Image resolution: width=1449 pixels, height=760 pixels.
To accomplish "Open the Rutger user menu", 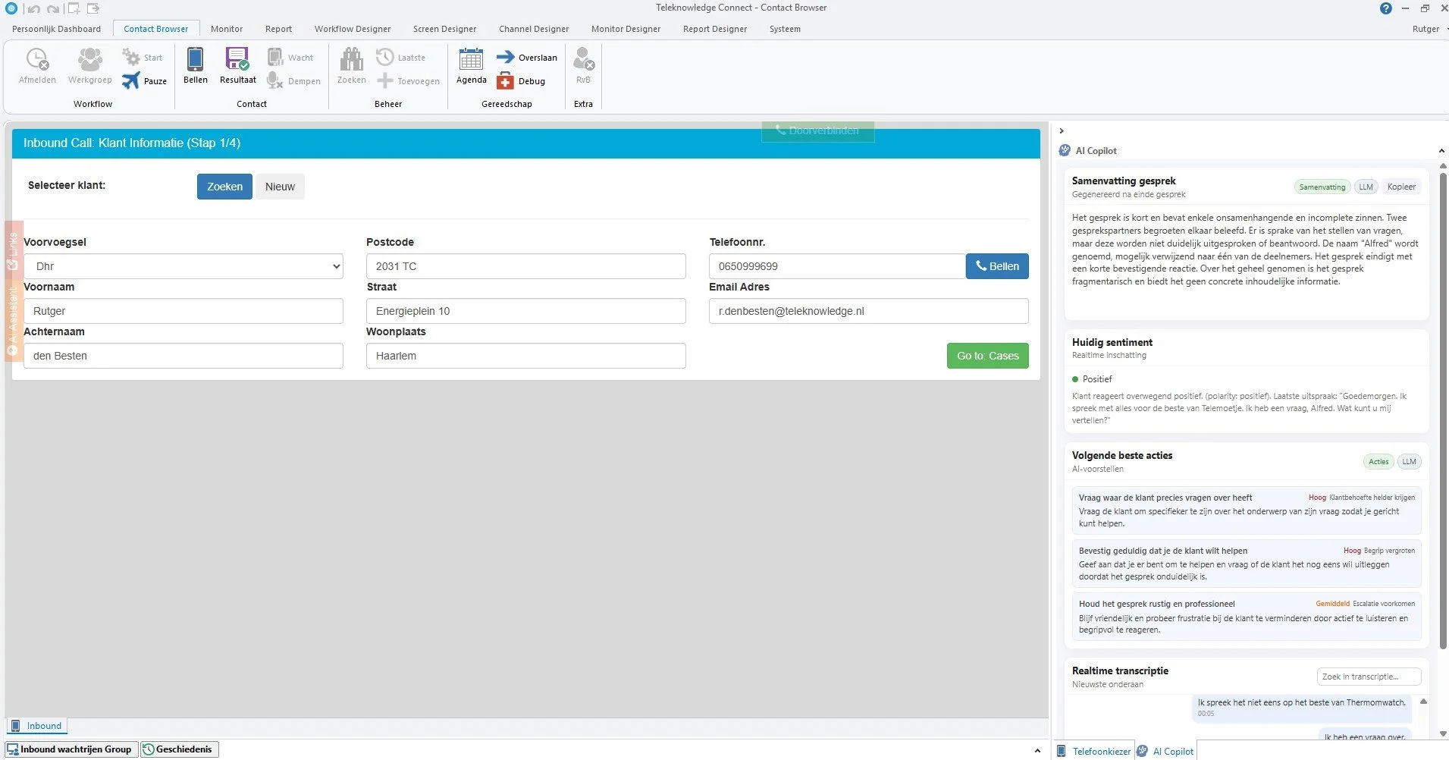I will 1429,29.
